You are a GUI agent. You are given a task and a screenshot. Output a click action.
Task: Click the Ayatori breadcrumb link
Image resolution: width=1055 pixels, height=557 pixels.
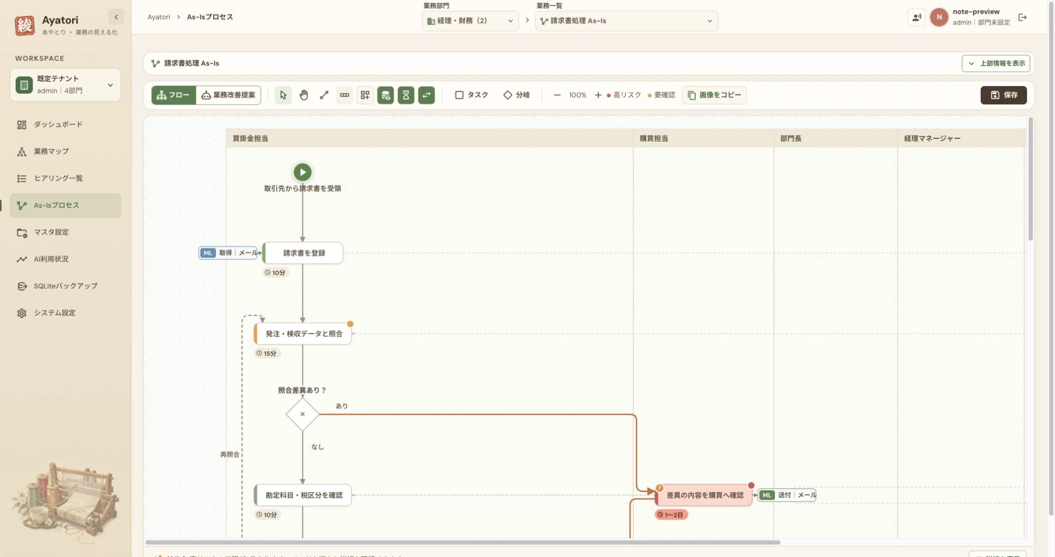[158, 17]
